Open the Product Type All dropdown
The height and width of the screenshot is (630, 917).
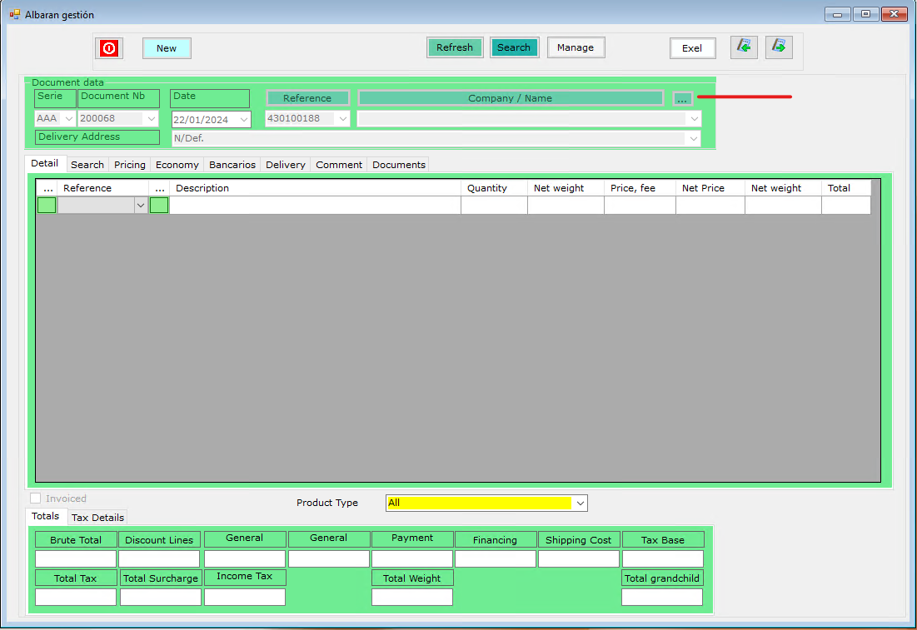(580, 504)
